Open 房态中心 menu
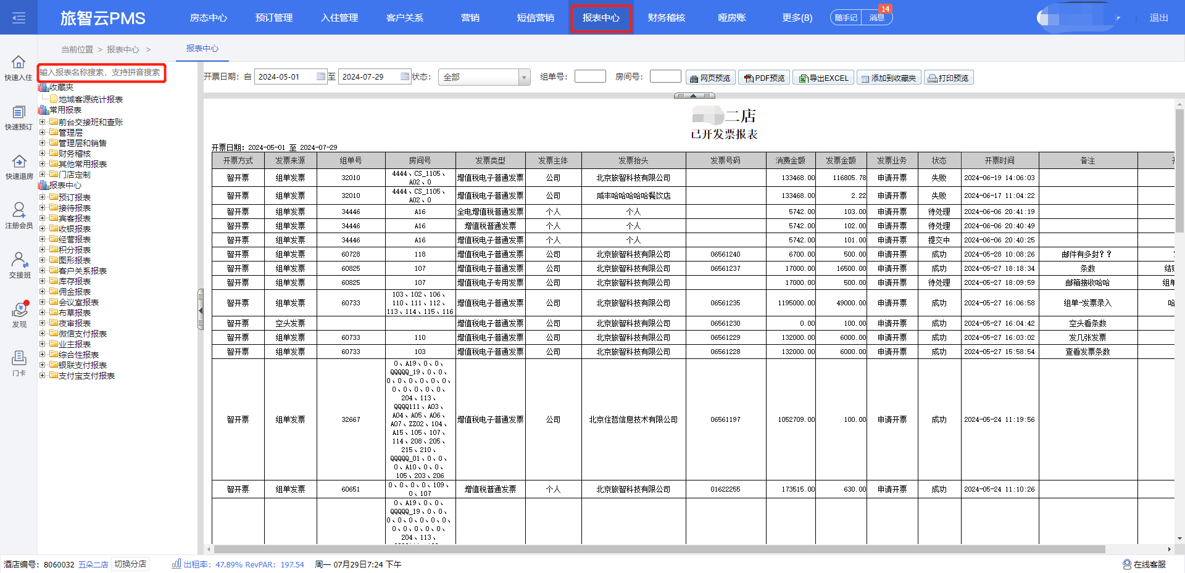Viewport: 1185px width, 573px height. coord(208,18)
